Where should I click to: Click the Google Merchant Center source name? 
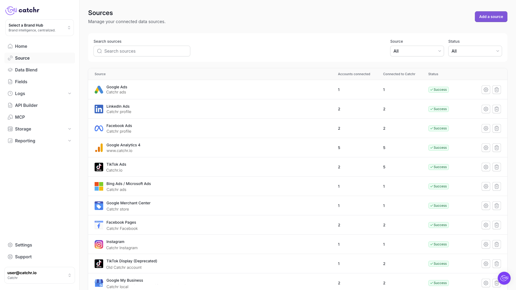(128, 203)
